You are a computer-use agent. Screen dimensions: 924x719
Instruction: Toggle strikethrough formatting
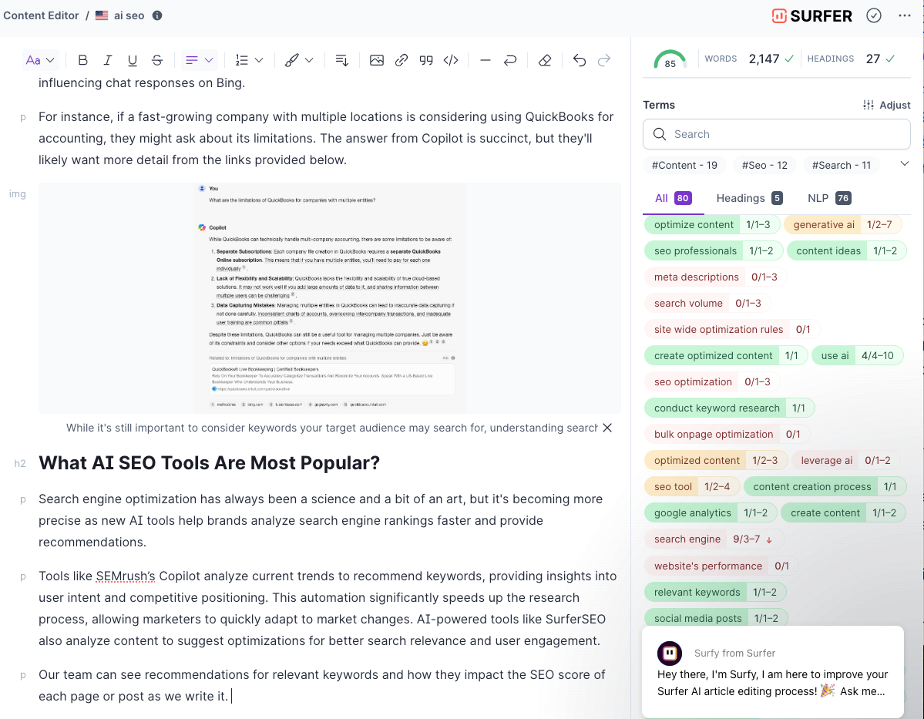157,60
